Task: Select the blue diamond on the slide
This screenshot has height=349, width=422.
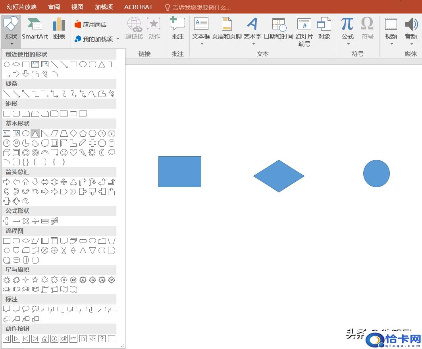Action: (x=279, y=176)
